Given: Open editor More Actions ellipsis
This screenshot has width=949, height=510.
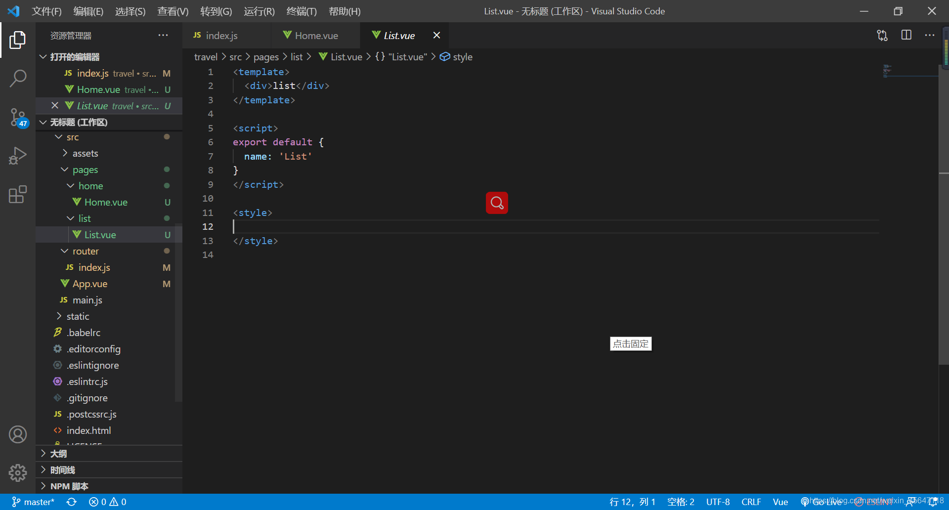Looking at the screenshot, I should click(930, 35).
